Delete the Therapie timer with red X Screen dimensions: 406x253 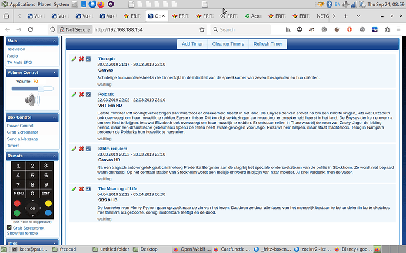[81, 59]
